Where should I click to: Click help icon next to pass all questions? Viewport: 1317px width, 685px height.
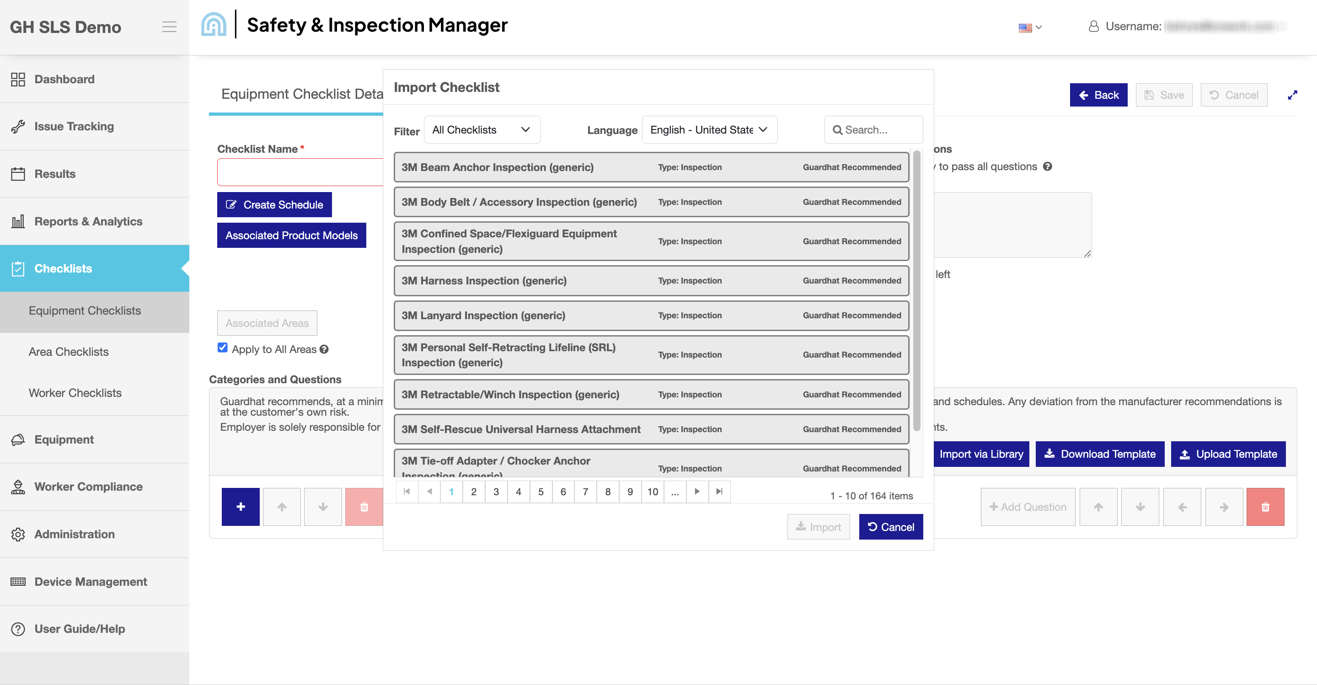1048,166
